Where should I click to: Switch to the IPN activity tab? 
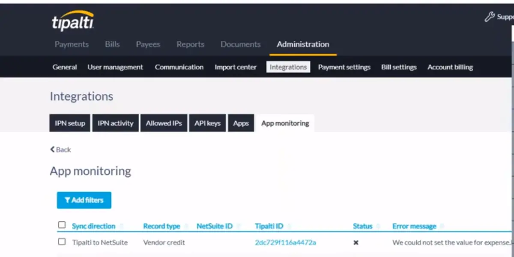coord(115,123)
